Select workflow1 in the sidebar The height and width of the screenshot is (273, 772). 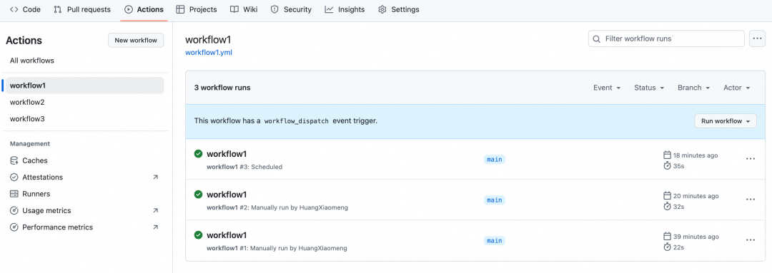coord(84,86)
